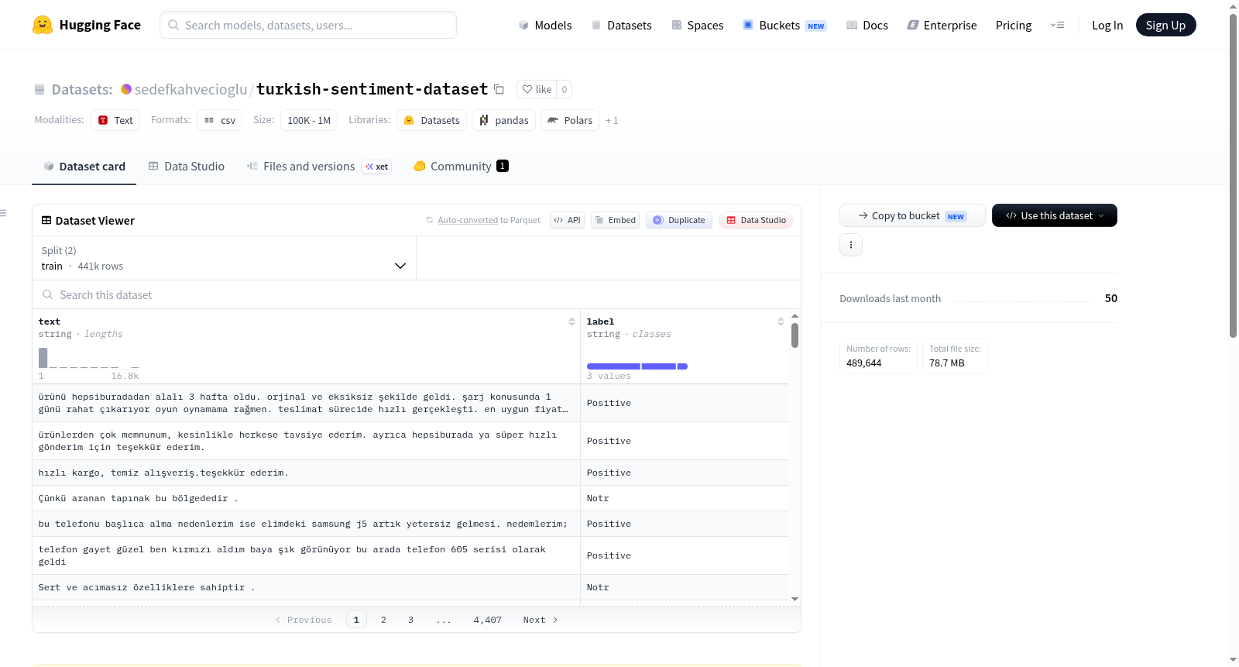This screenshot has height=667, width=1239.
Task: Click the Hugging Face logo icon
Action: coord(43,25)
